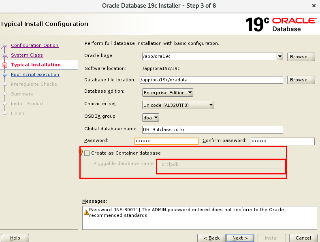Click the System Class step icon
Image resolution: width=320 pixels, height=242 pixels.
[x=5, y=55]
